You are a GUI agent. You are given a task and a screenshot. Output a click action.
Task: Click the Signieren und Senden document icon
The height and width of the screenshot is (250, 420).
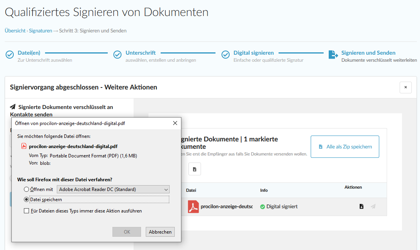tap(333, 55)
